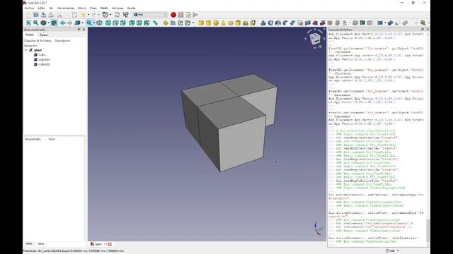The height and width of the screenshot is (254, 453).
Task: Click the Fit selection magnifier icon
Action: (x=35, y=23)
